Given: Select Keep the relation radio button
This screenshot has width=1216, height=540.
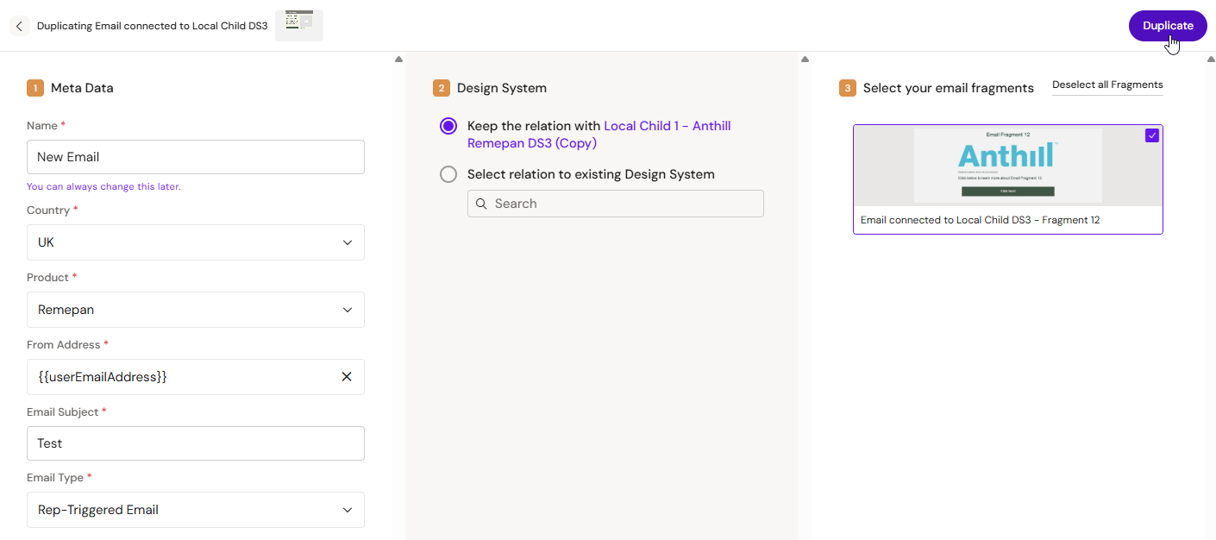Looking at the screenshot, I should [448, 126].
